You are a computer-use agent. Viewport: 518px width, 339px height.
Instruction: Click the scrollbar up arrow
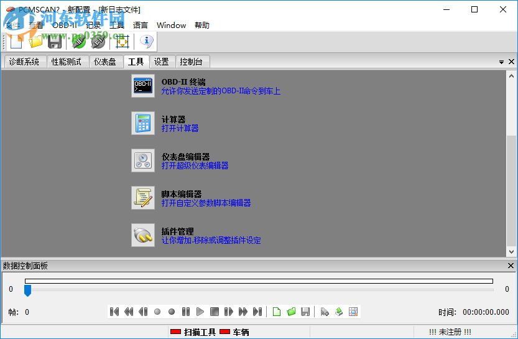point(511,76)
